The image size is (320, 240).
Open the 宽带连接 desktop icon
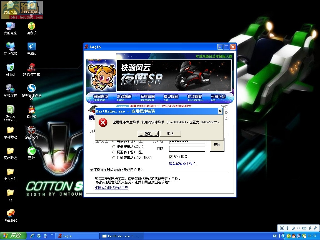[x=10, y=90]
